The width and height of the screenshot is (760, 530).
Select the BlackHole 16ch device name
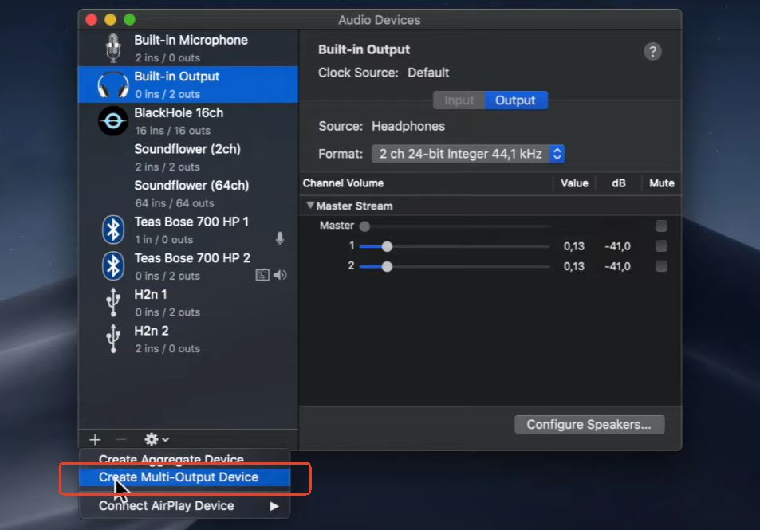[179, 113]
